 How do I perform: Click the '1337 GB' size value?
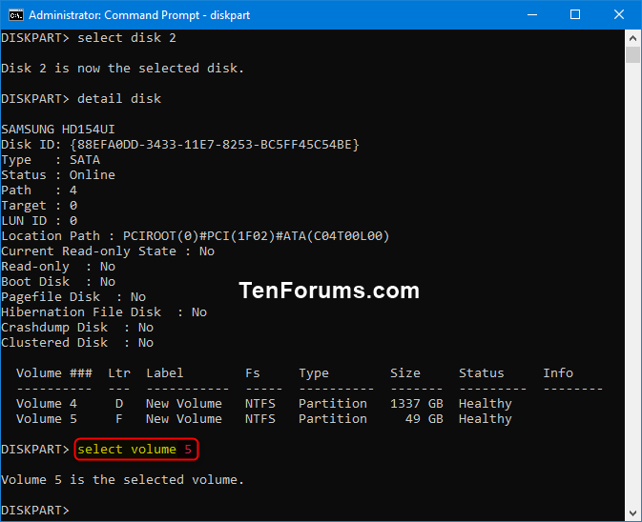[417, 404]
